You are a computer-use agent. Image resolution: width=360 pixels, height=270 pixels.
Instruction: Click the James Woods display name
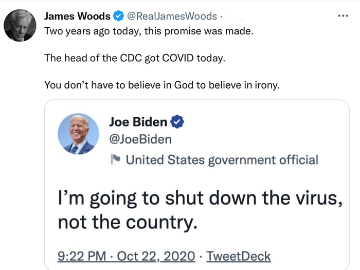(x=77, y=16)
